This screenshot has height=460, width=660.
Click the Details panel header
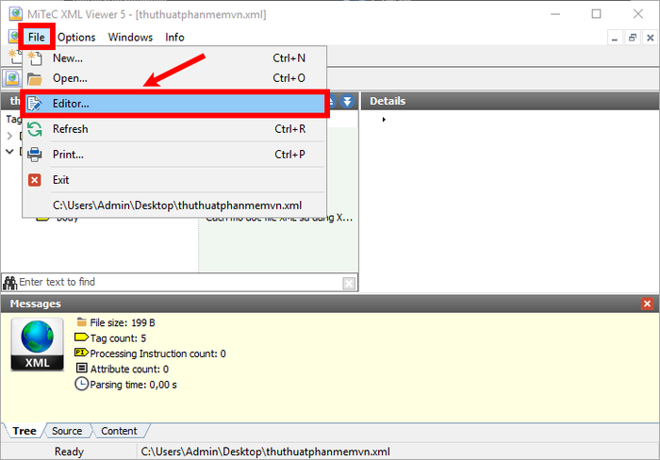(x=510, y=101)
